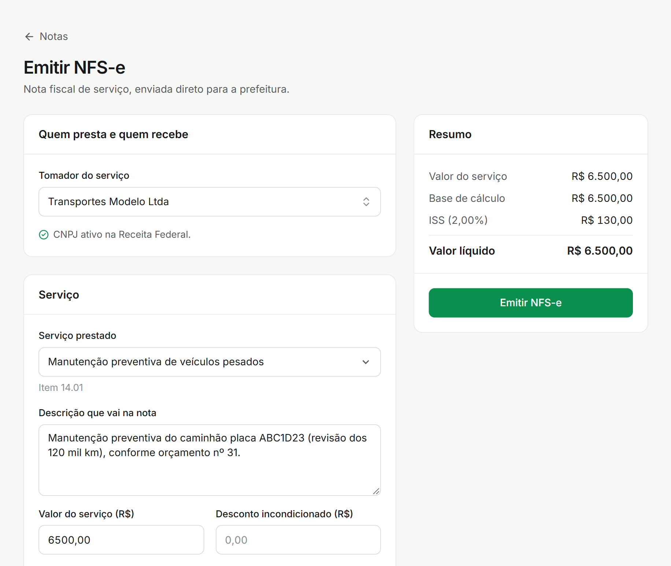
Task: Expand the Serviço prestado dropdown
Action: tap(210, 362)
